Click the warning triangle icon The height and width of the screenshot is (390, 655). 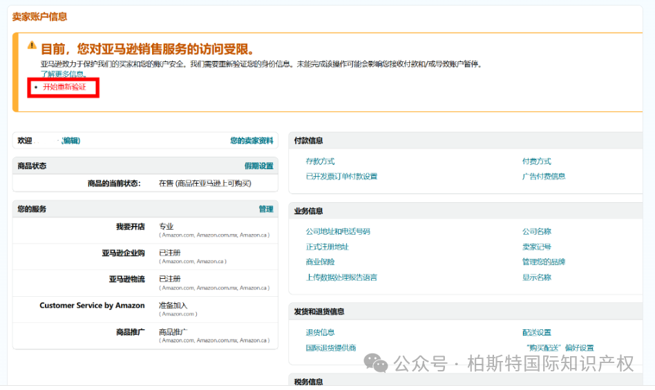(32, 45)
